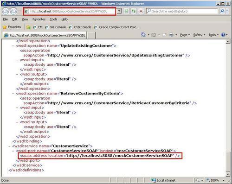232x184 pixels.
Task: Click the Babylon web search box
Action: 182,11
